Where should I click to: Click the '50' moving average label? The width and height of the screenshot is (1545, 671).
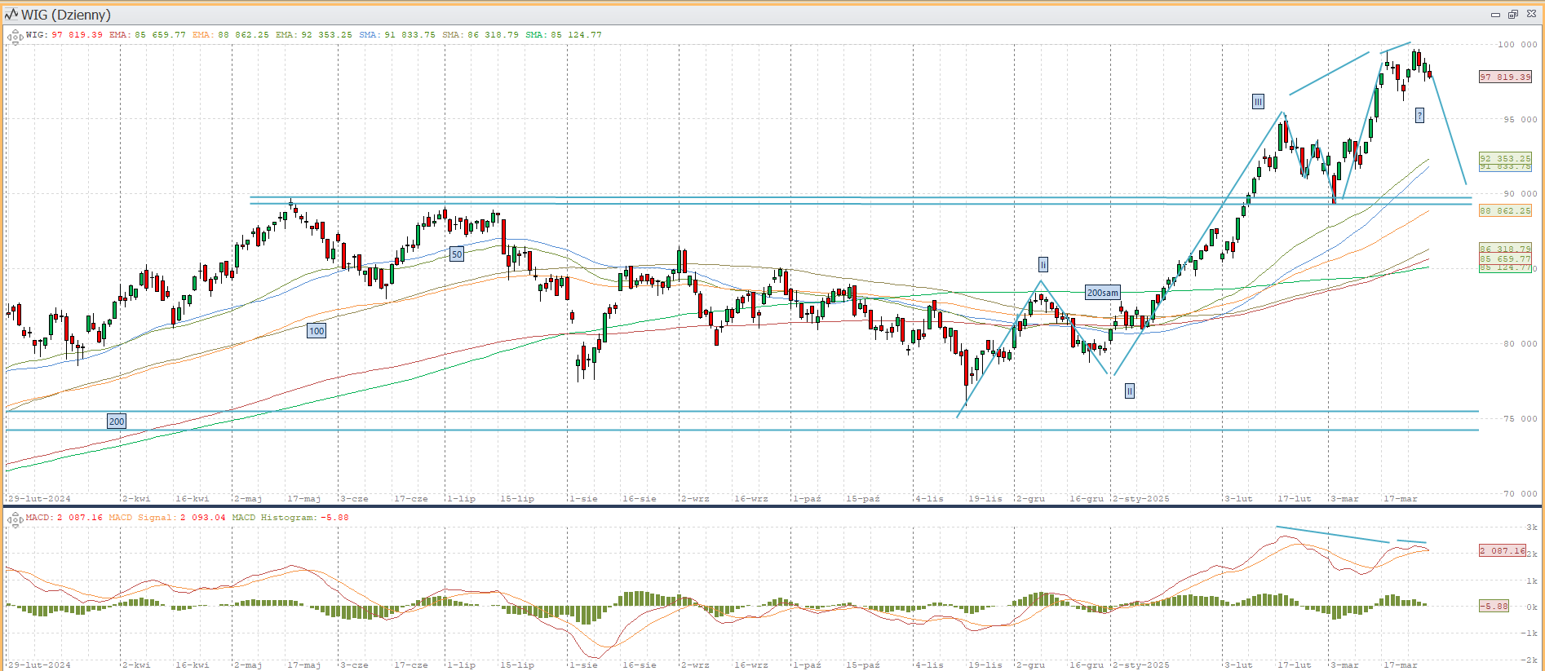click(x=457, y=254)
